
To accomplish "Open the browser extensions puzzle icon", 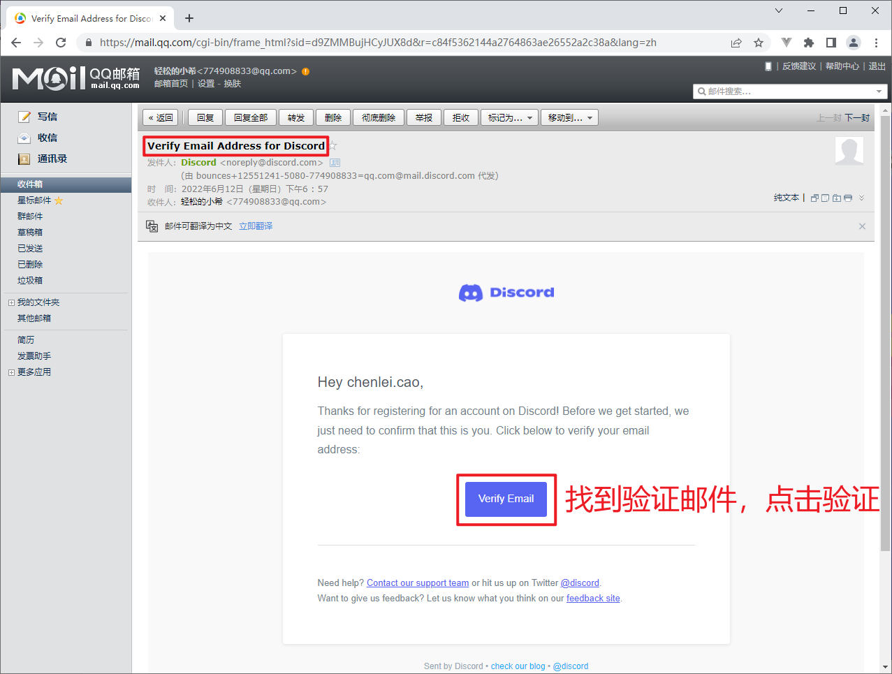I will coord(809,43).
